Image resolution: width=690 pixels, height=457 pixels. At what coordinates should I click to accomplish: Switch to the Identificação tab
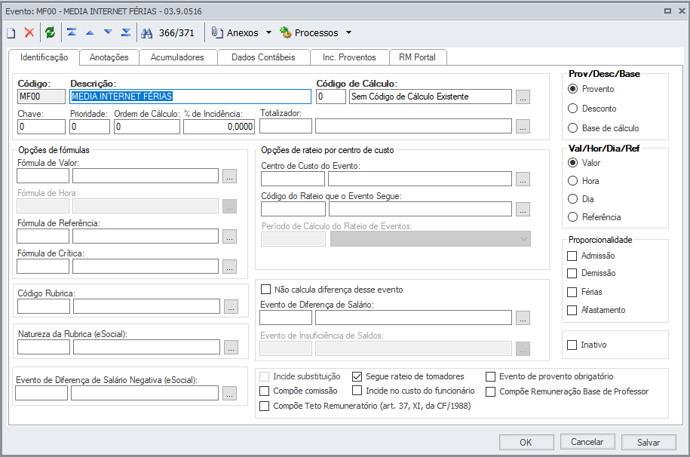point(44,57)
